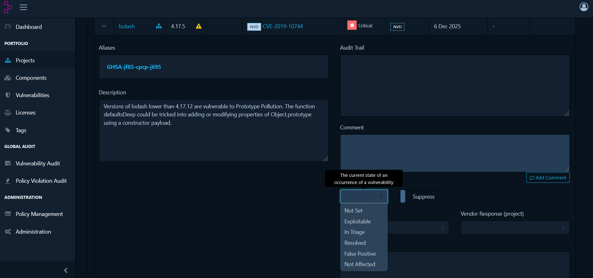This screenshot has width=593, height=278.
Task: Click the red Critical severity bug icon
Action: coord(352,25)
